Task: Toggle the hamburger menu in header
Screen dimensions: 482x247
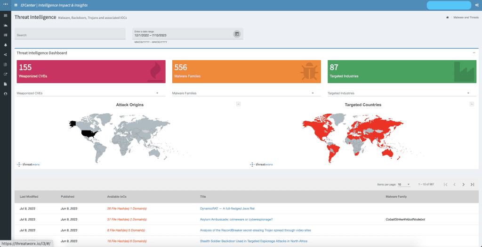Action: click(x=16, y=5)
